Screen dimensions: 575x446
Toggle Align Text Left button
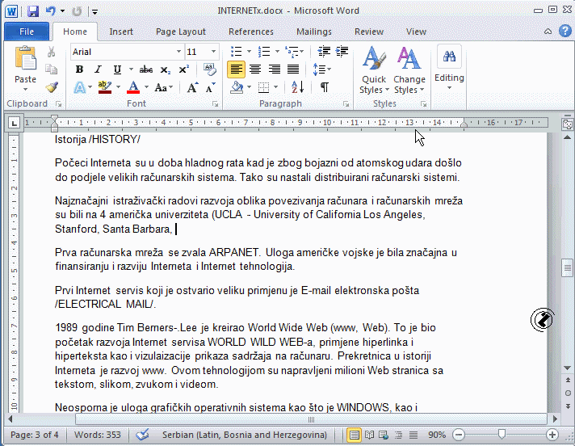(236, 69)
